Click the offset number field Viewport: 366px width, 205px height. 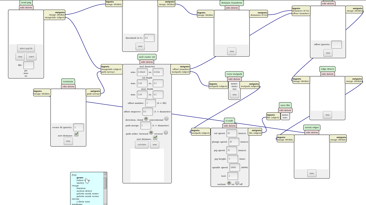(151, 103)
